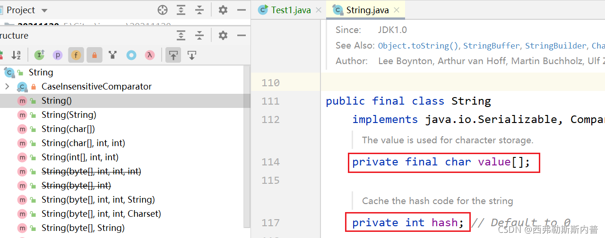605x238 pixels.
Task: Expand CaseInsensitiveComparator node
Action: [x=7, y=86]
